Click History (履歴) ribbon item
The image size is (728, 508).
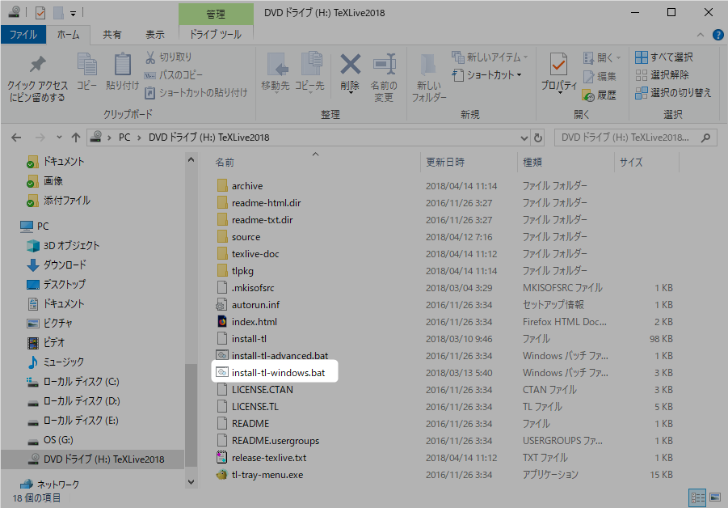click(600, 95)
